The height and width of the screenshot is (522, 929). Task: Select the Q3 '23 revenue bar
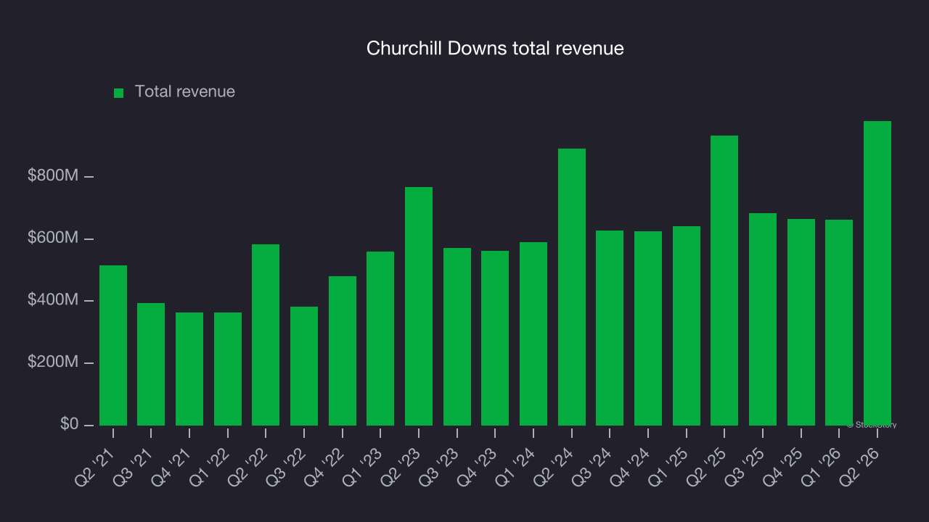(457, 336)
